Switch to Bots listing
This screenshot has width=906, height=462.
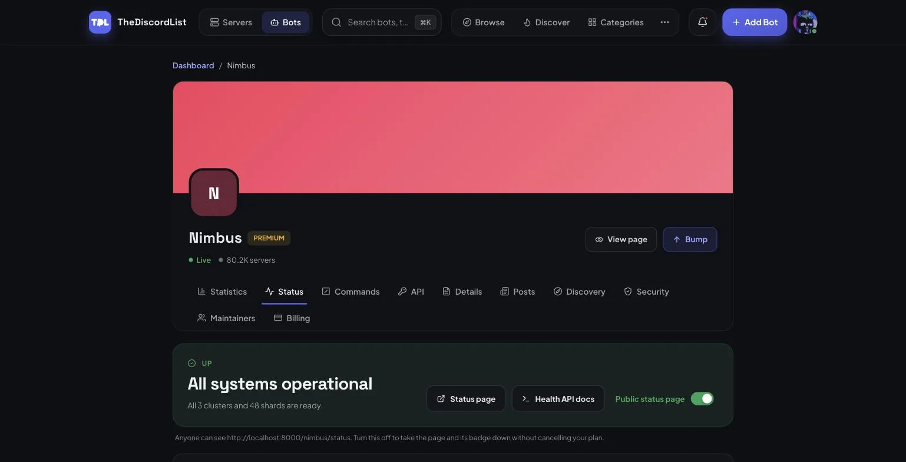286,22
